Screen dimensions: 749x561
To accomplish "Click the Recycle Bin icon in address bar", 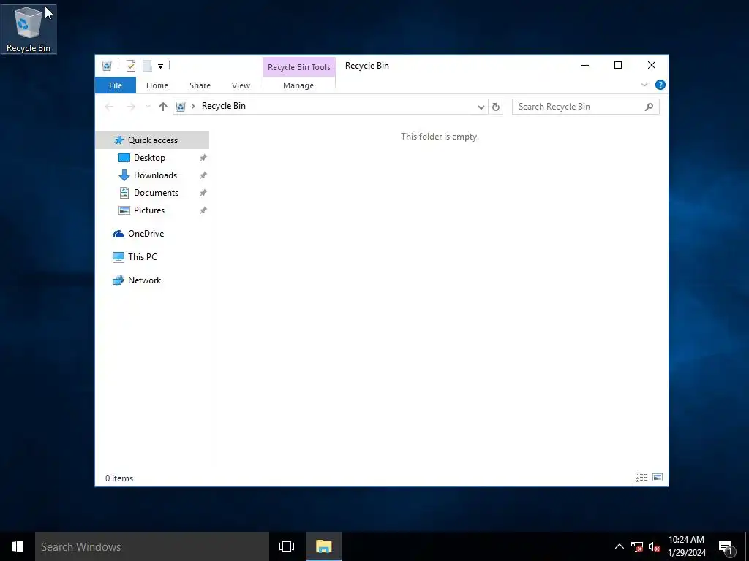I will 181,107.
